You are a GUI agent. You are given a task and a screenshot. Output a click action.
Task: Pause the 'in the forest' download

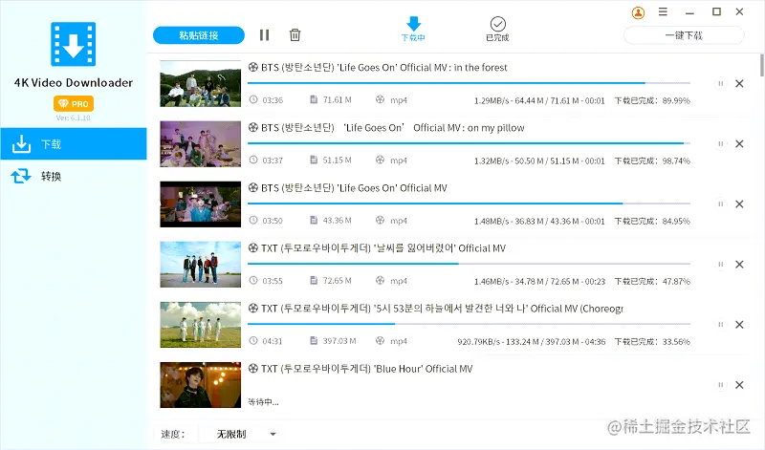click(720, 83)
